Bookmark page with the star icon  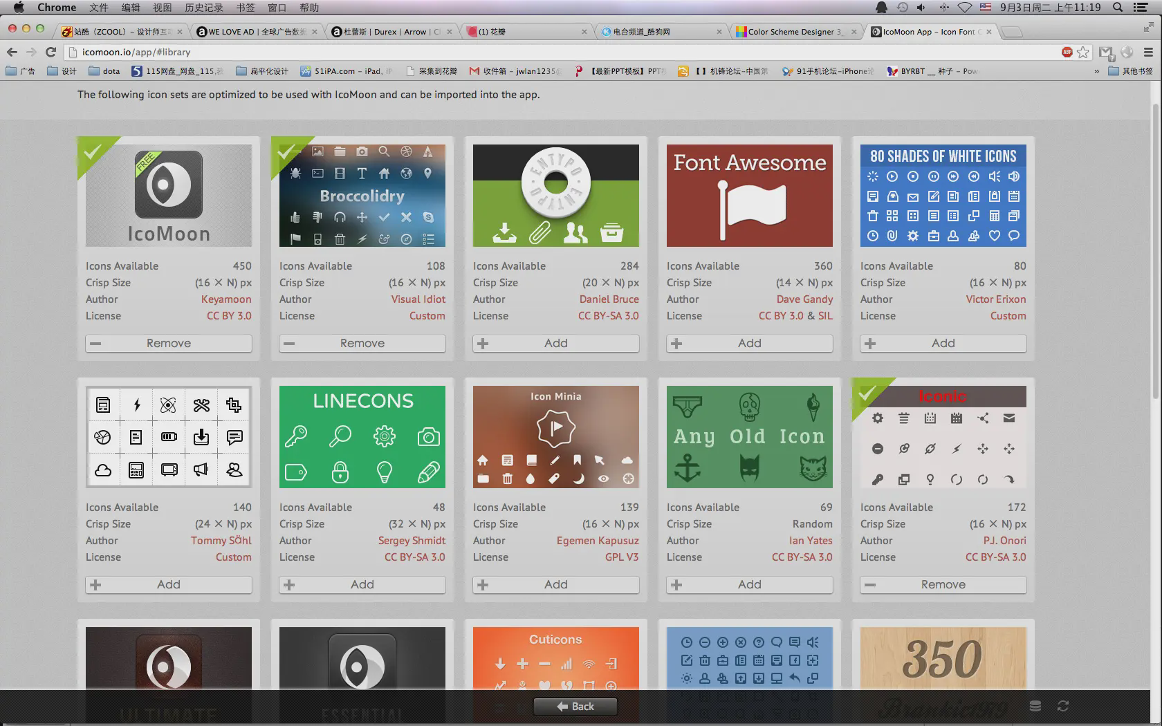[1083, 52]
